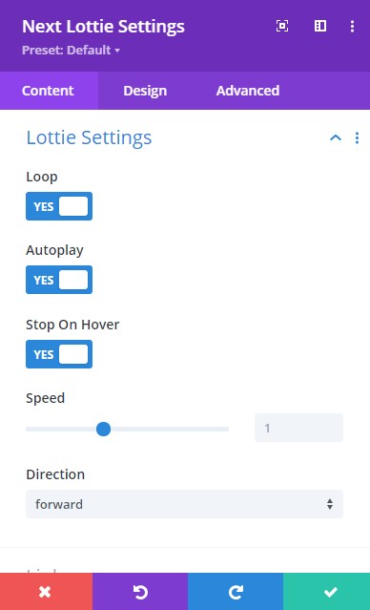
Task: Collapse the Lottie Settings section chevron
Action: (x=336, y=137)
